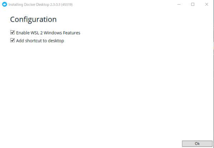
Task: Close the Docker Desktop installer
Action: 206,5
